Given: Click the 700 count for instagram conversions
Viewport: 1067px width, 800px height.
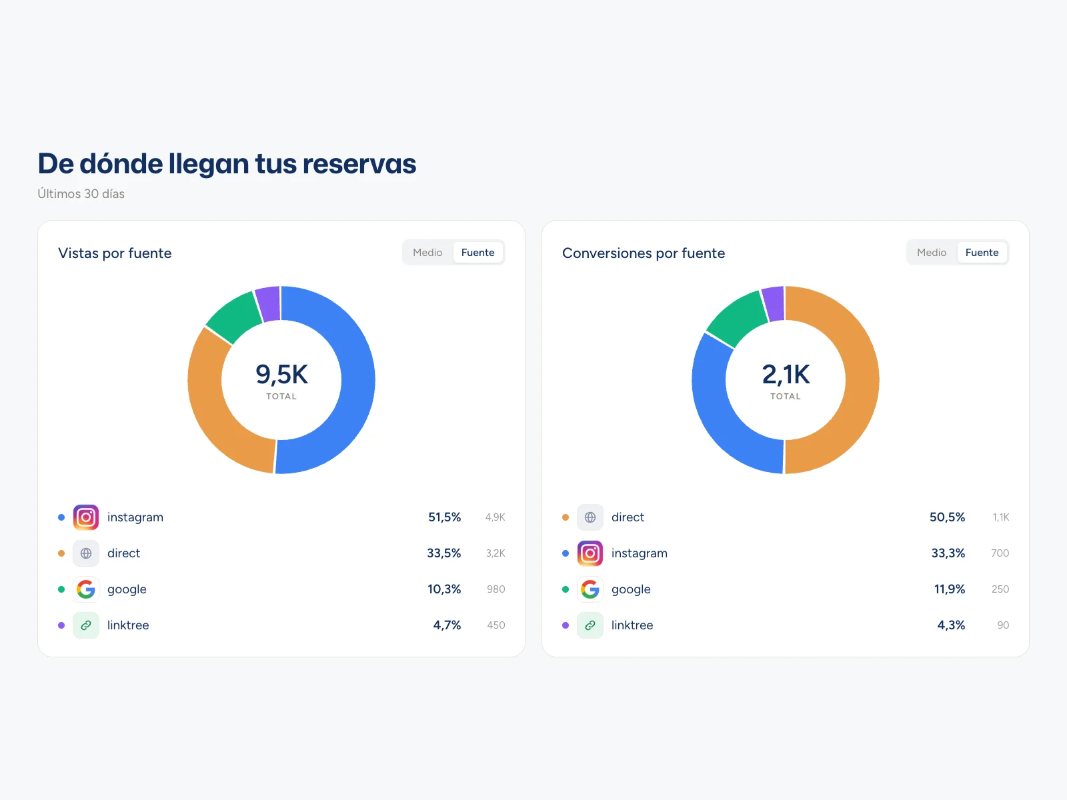Looking at the screenshot, I should [1000, 553].
